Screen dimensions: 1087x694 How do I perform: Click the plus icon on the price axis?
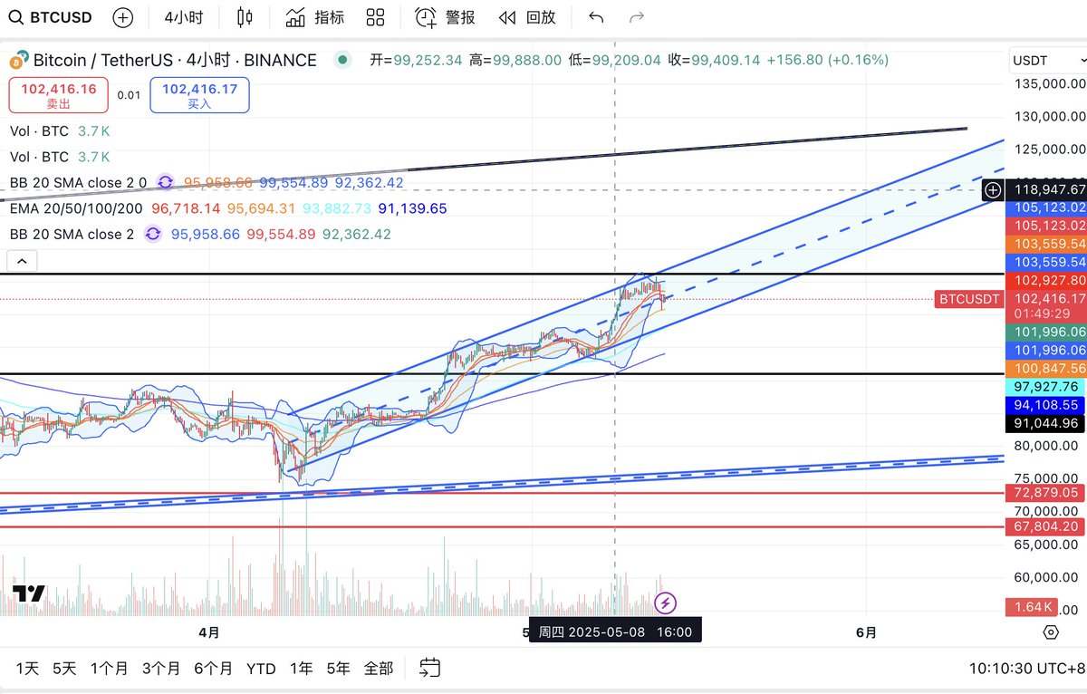click(x=993, y=189)
